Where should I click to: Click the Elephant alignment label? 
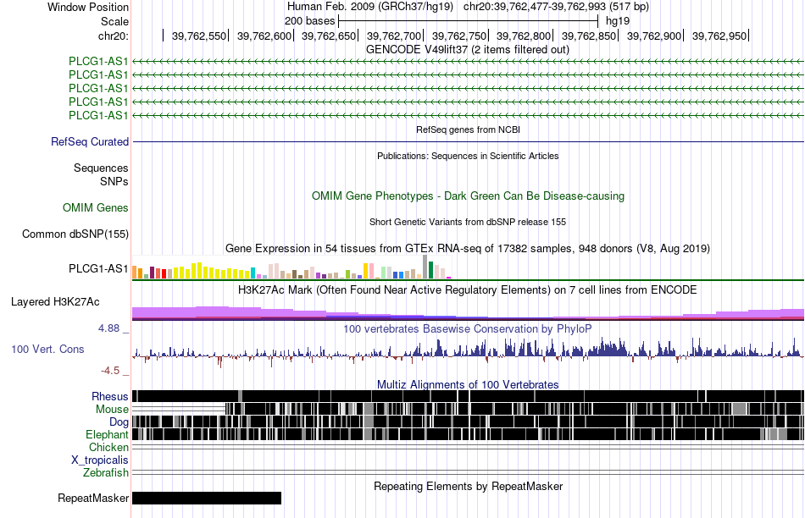[x=107, y=434]
